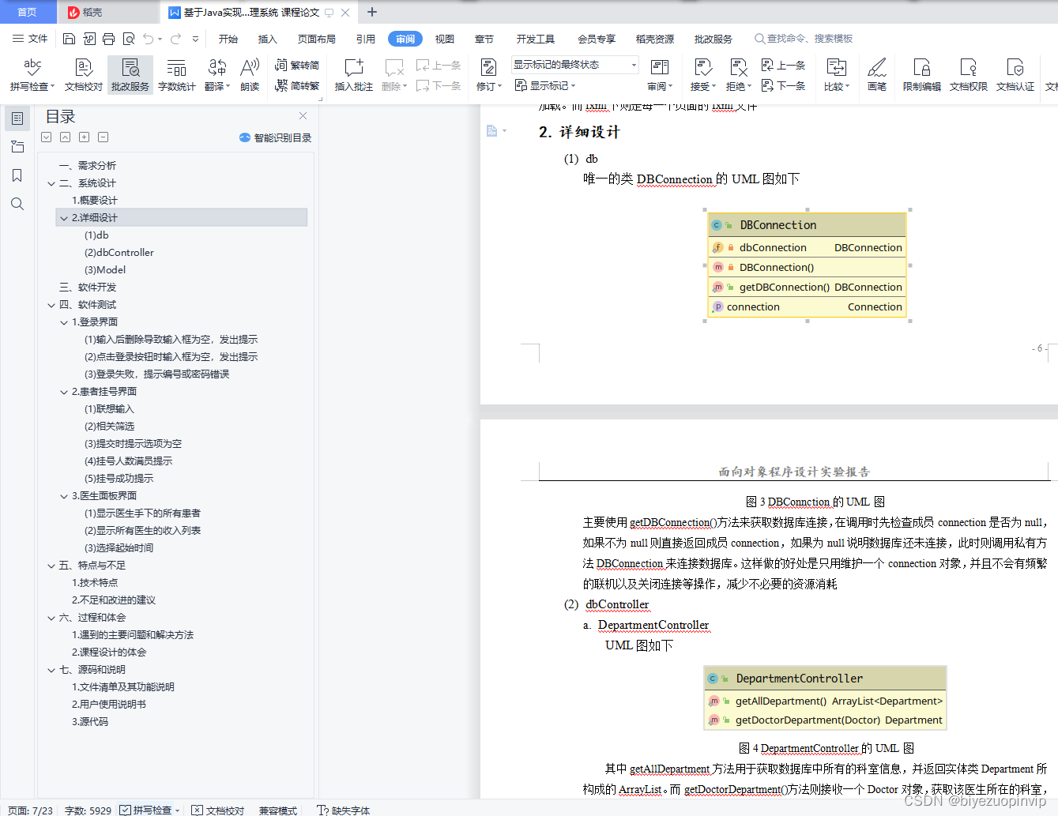The height and width of the screenshot is (816, 1058).
Task: Click 插入批注 to add a comment
Action: pos(354,75)
